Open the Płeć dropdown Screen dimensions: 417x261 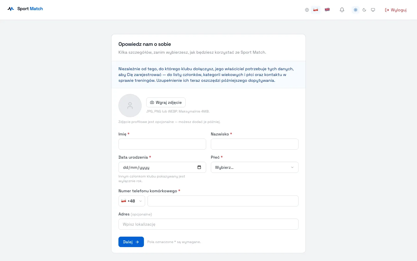255,167
